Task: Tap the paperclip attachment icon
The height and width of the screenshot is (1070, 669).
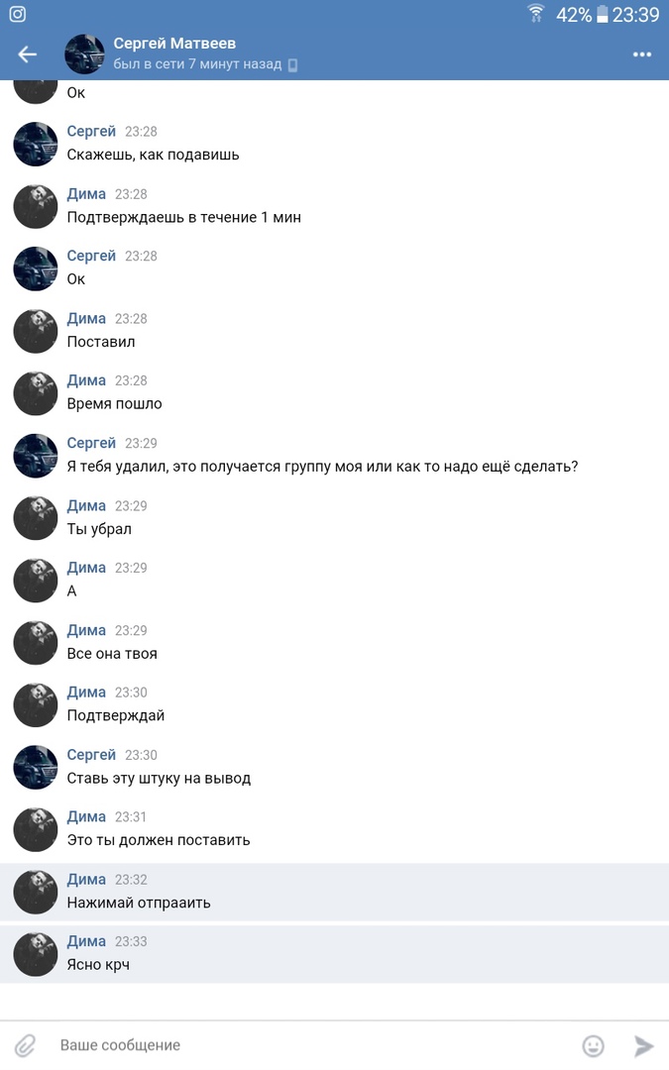Action: 25,1045
